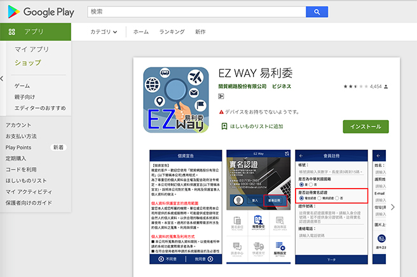Open マイ アプリ in sidebar
417x277 pixels.
(x=32, y=50)
